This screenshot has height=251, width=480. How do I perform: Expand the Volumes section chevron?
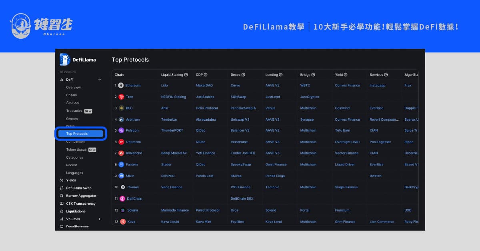click(x=100, y=219)
